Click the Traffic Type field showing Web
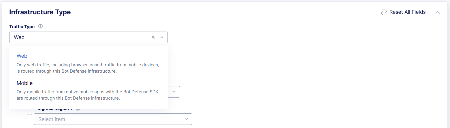450x128 pixels. point(81,37)
